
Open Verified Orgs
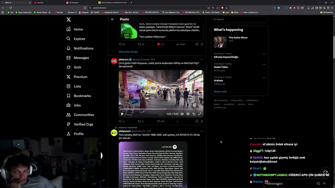(x=80, y=124)
